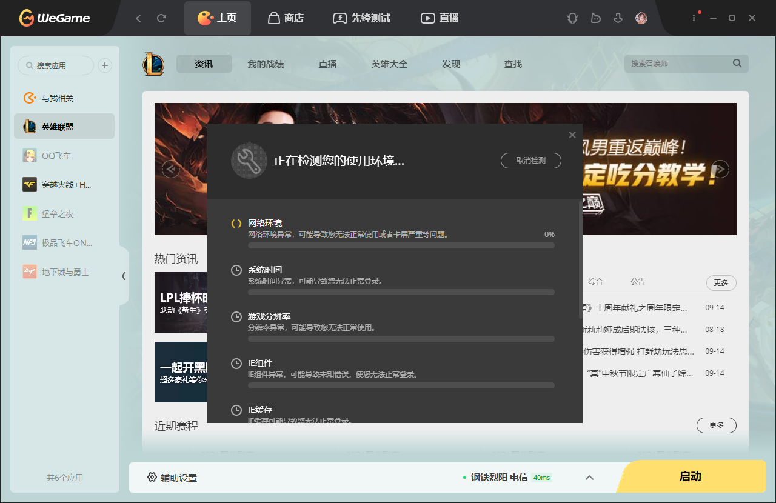This screenshot has height=503, width=776.
Task: Open the 综合 news category
Action: 595,281
